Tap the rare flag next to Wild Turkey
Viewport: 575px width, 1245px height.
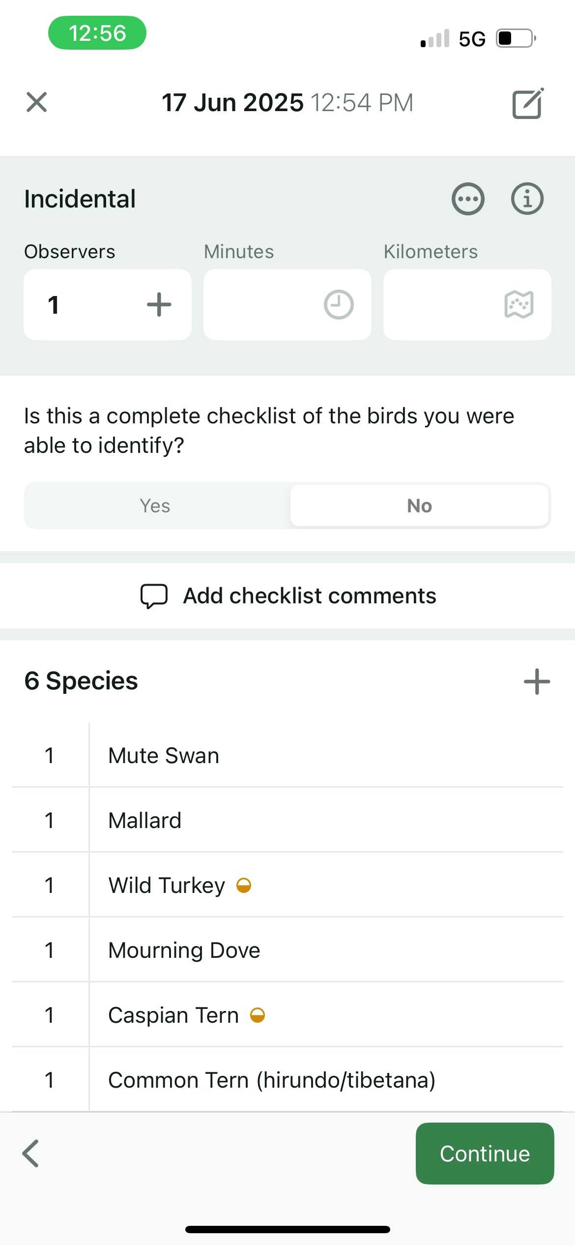tap(244, 886)
